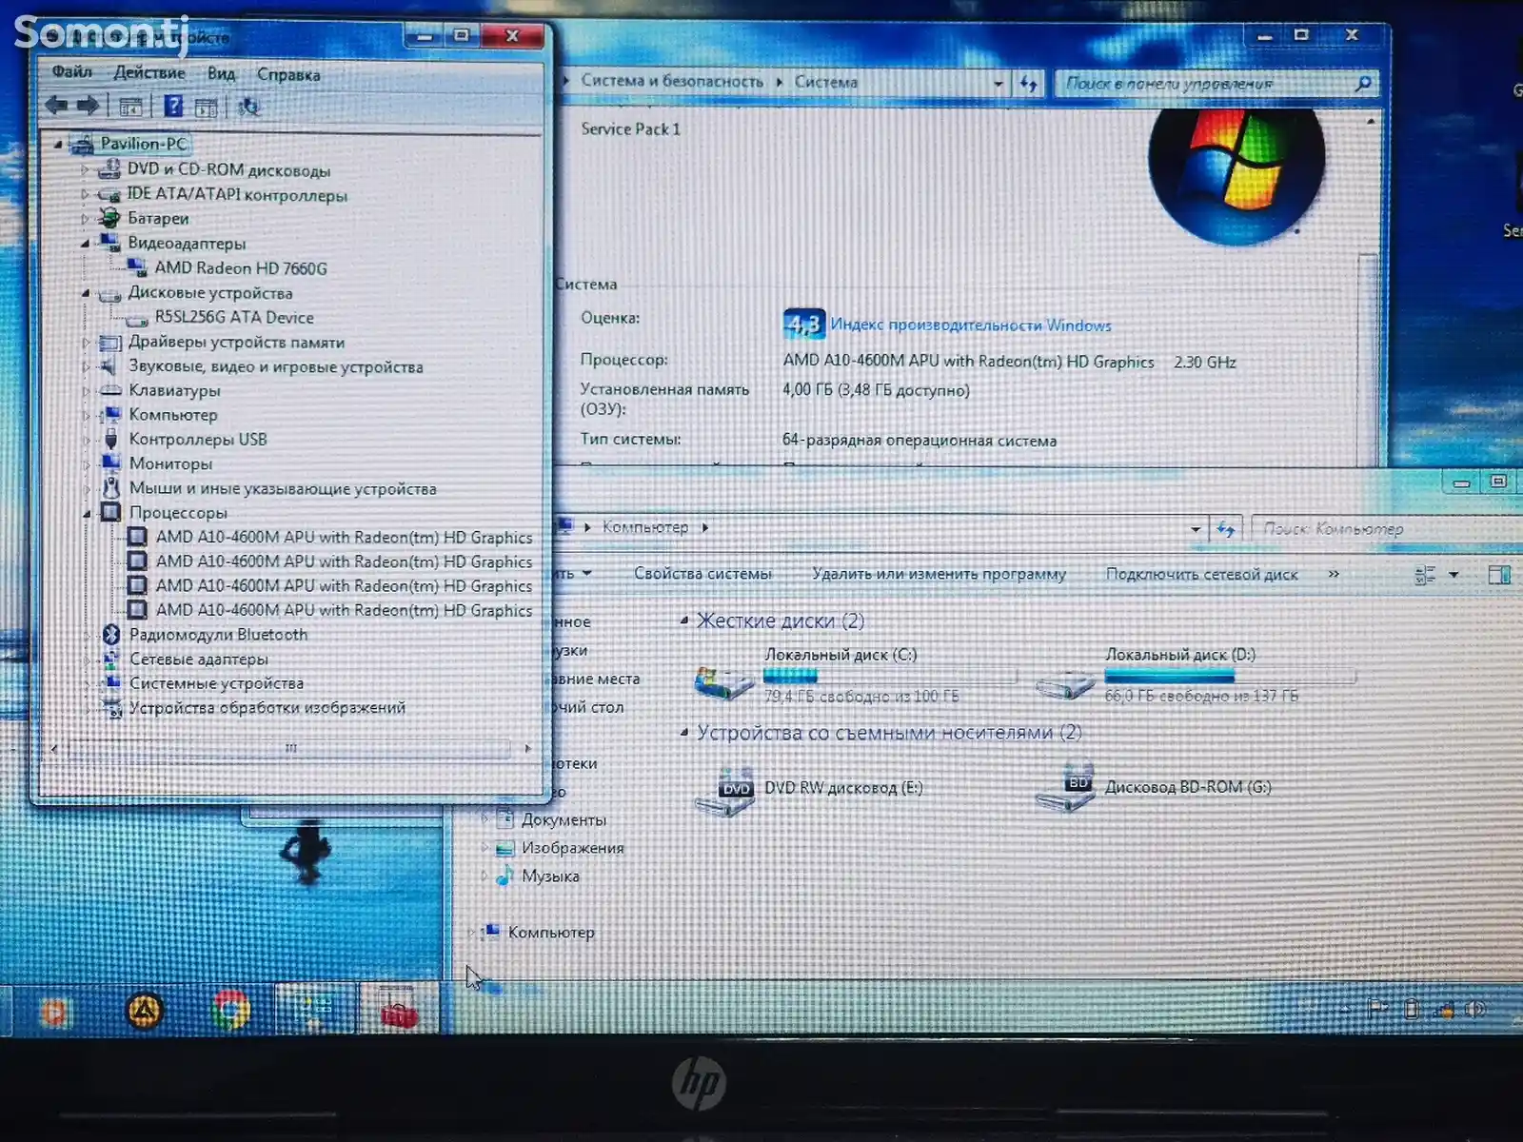This screenshot has width=1523, height=1142.
Task: Open the Help icon in Device Manager toolbar
Action: pyautogui.click(x=173, y=107)
